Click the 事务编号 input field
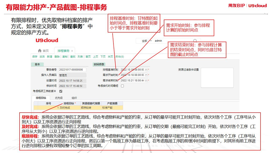272x153 pixels. (72, 70)
